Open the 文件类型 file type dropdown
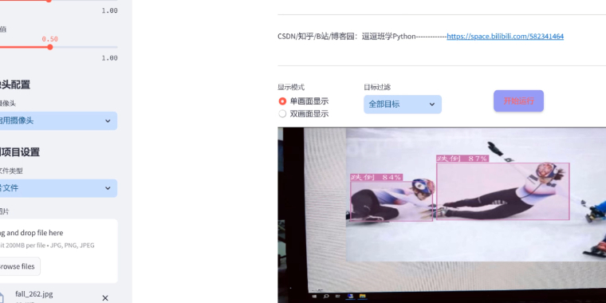 coord(58,188)
